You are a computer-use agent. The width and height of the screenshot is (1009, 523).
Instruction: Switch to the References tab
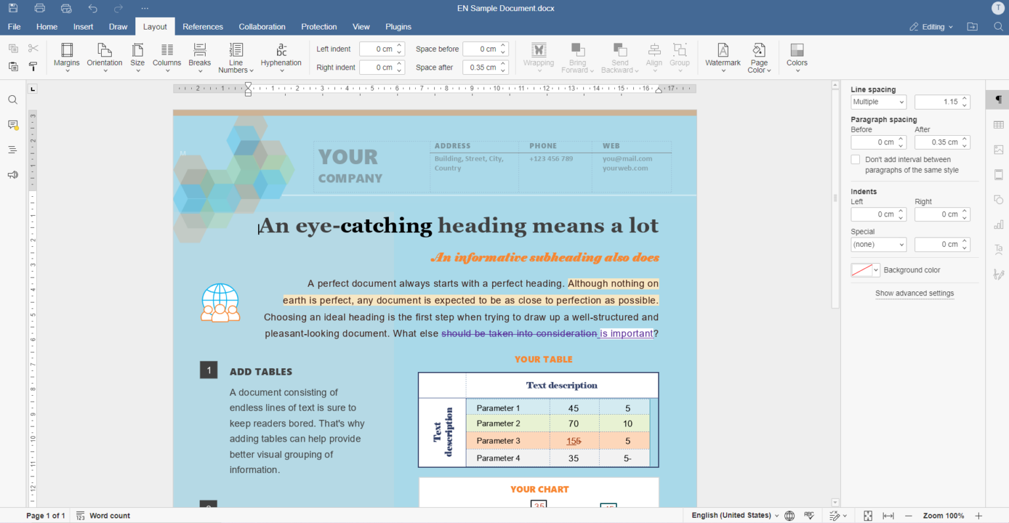pyautogui.click(x=203, y=26)
